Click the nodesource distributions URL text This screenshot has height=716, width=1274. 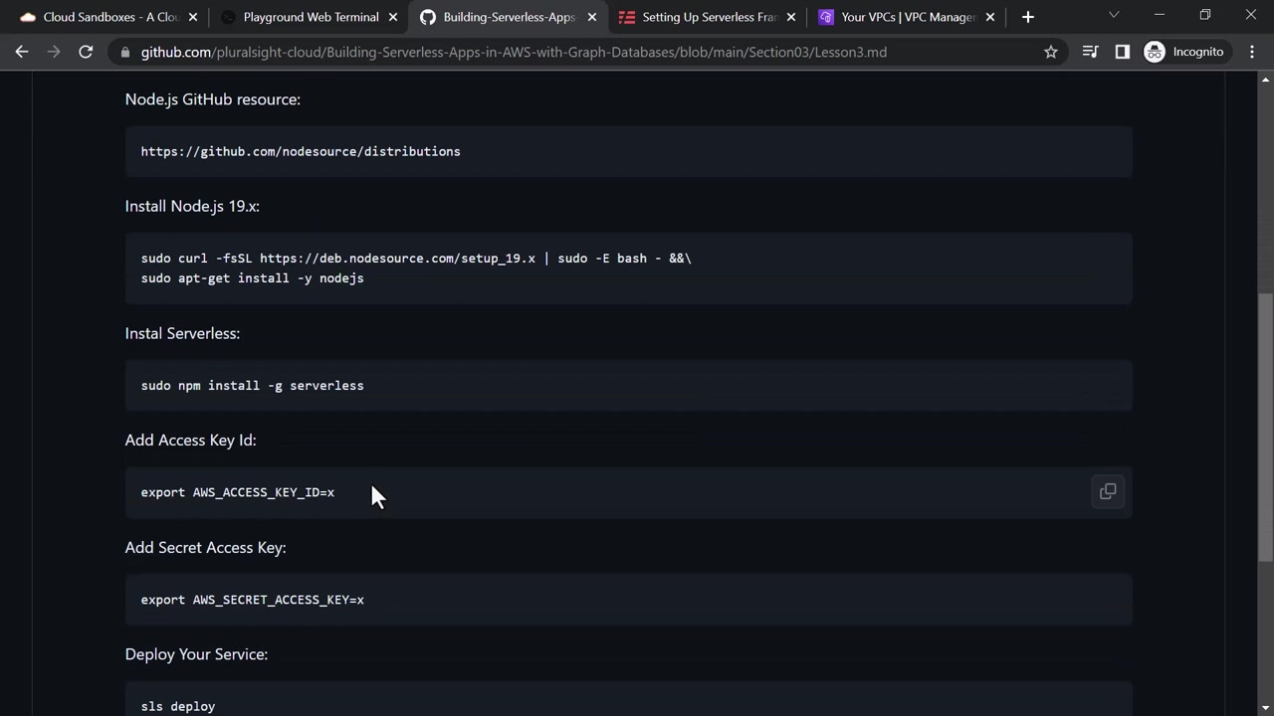coord(301,151)
